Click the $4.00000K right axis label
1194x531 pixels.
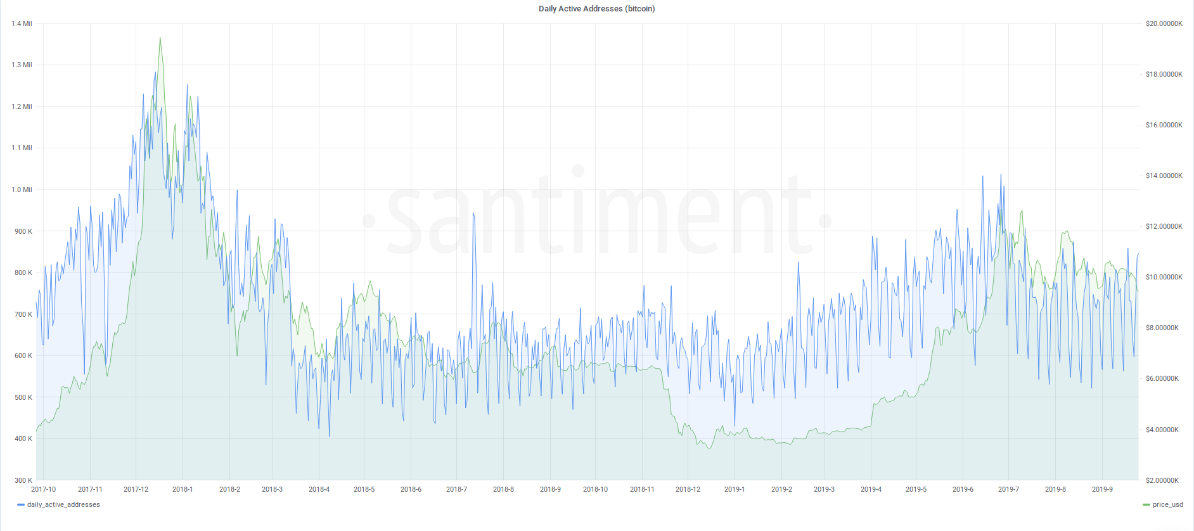pos(1162,430)
